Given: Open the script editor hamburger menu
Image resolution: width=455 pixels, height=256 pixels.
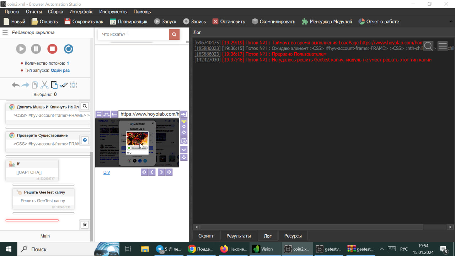Looking at the screenshot, I should (x=5, y=32).
